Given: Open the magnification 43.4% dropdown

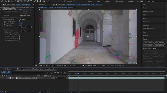Looking at the screenshot, I should (46, 66).
